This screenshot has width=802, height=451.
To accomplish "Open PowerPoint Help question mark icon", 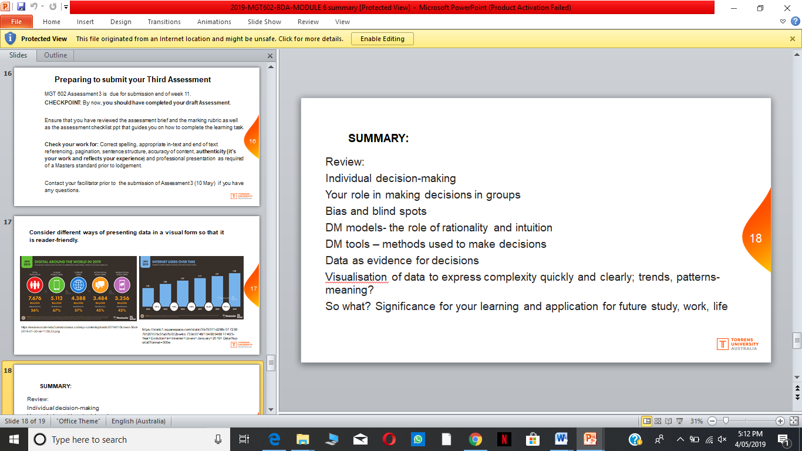I will (794, 22).
